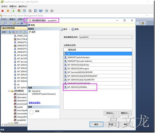
Task: Click the server roles folder icon
Action: coord(12,91)
